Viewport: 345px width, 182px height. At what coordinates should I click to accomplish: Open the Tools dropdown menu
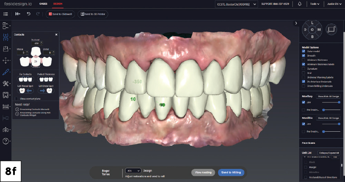[315, 4]
